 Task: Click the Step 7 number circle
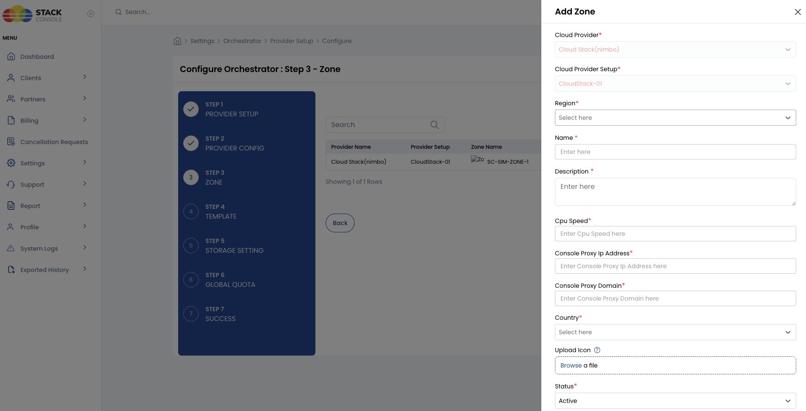191,314
